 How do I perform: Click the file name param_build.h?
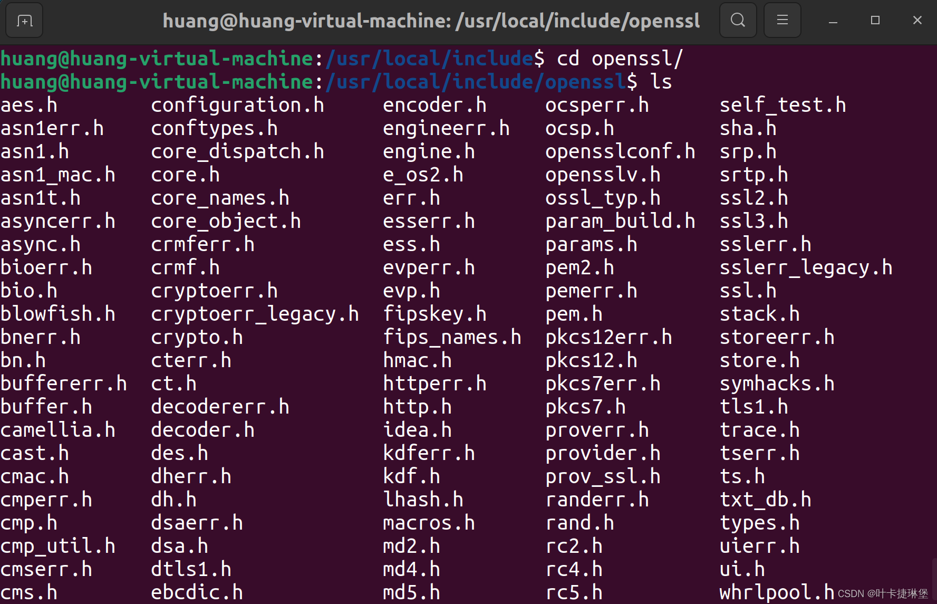tap(621, 221)
